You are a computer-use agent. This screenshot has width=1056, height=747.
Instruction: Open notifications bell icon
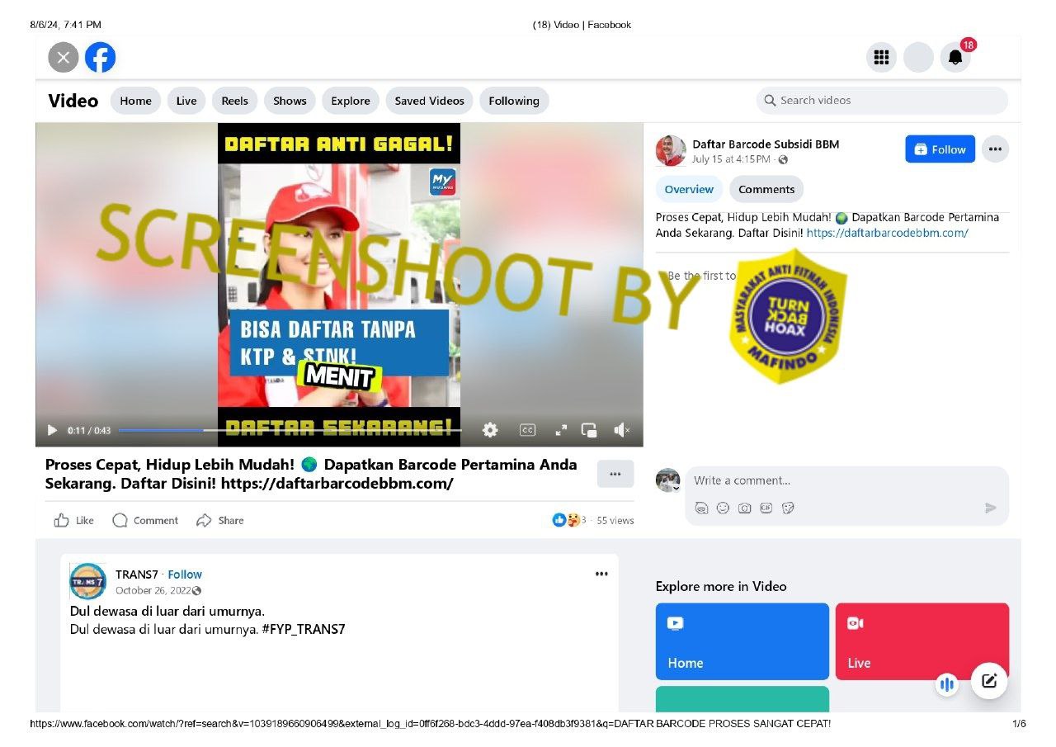(955, 58)
